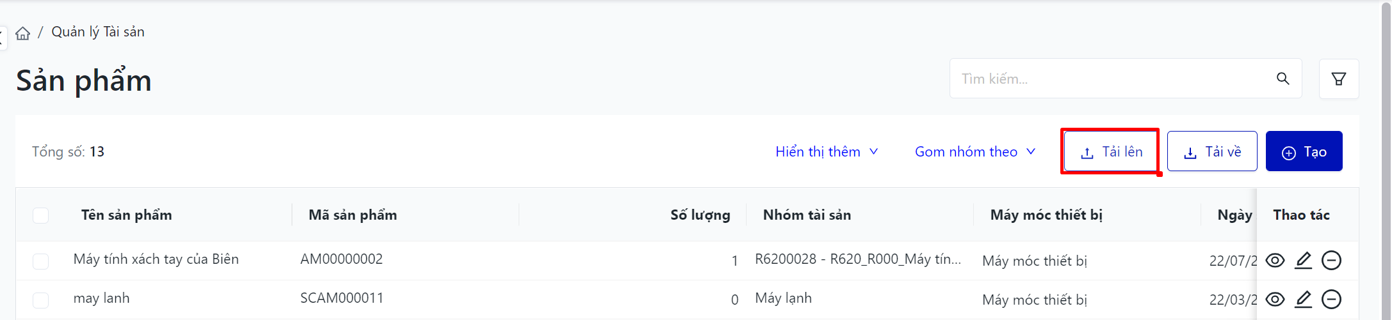Screen dimensions: 1392x320
Task: Expand the Hiển thị thêm dropdown
Action: coord(826,152)
